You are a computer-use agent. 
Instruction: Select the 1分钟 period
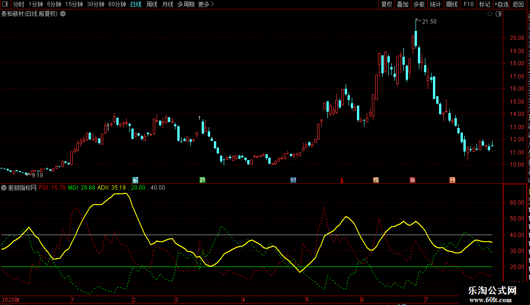[36, 4]
